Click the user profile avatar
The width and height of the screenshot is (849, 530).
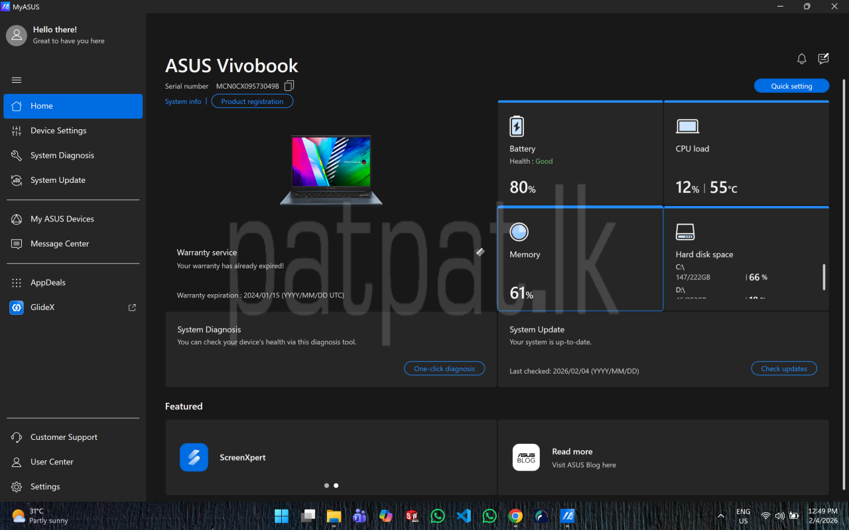17,35
